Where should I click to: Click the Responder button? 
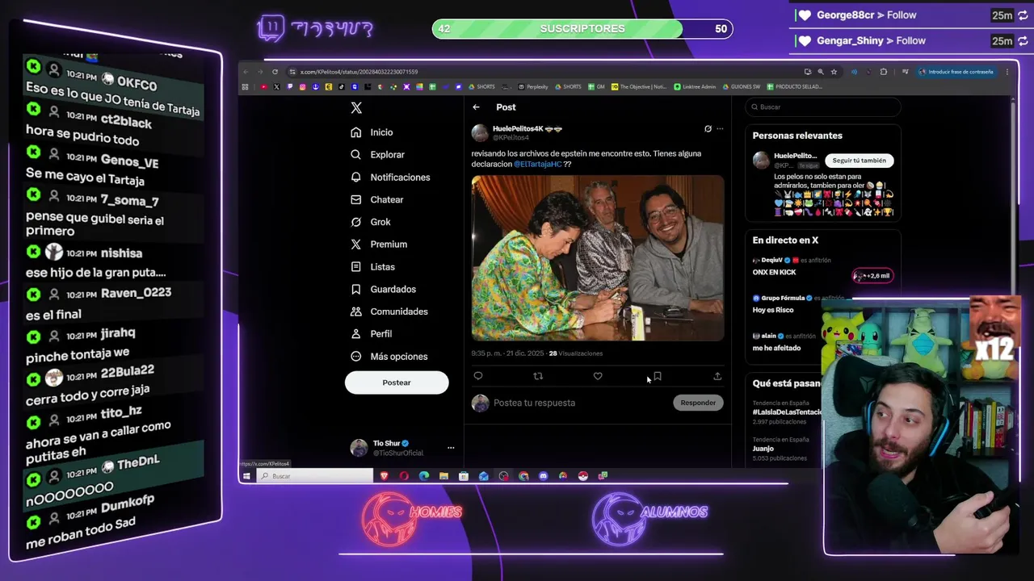[698, 403]
